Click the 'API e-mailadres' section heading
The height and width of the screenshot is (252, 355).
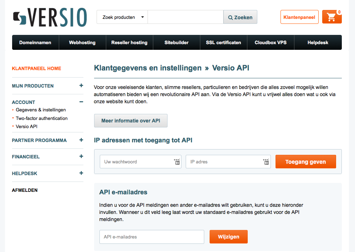tap(123, 192)
